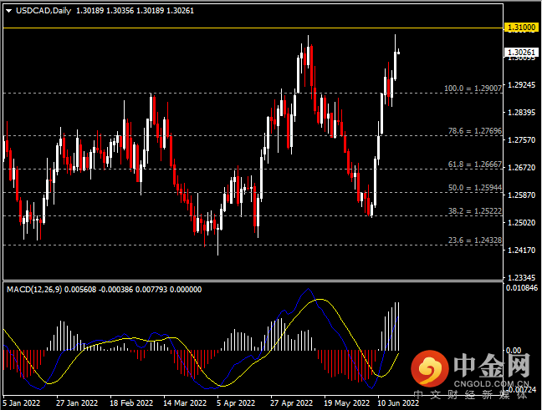Image resolution: width=542 pixels, height=410 pixels.
Task: Click the 14 Mar 2022 date label
Action: [x=185, y=402]
